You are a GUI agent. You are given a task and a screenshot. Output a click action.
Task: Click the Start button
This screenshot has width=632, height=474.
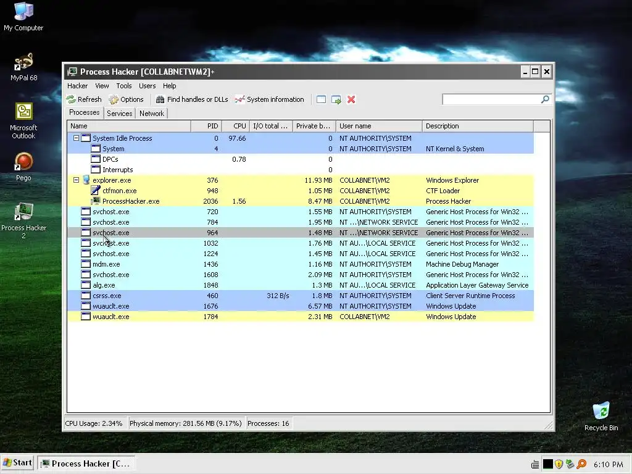tap(17, 463)
